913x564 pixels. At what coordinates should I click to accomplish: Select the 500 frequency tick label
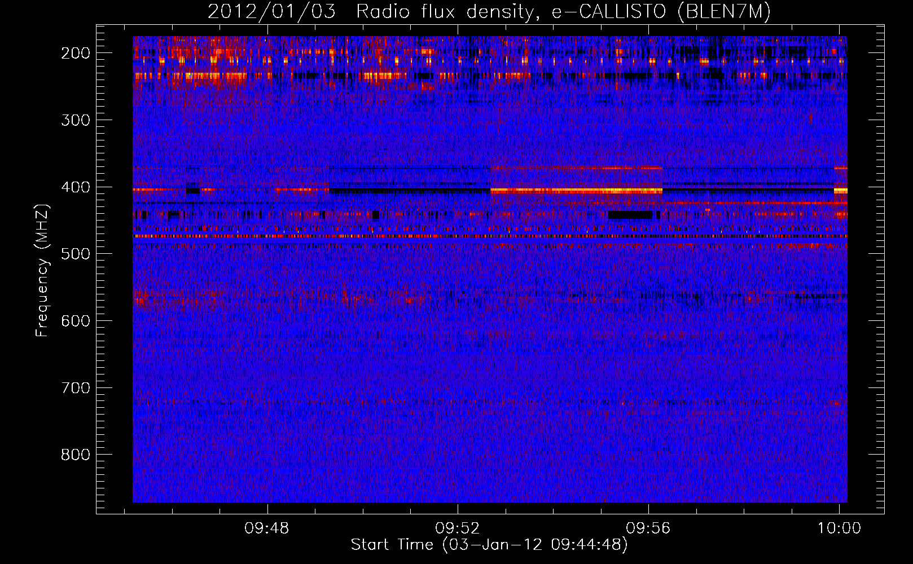pyautogui.click(x=76, y=254)
